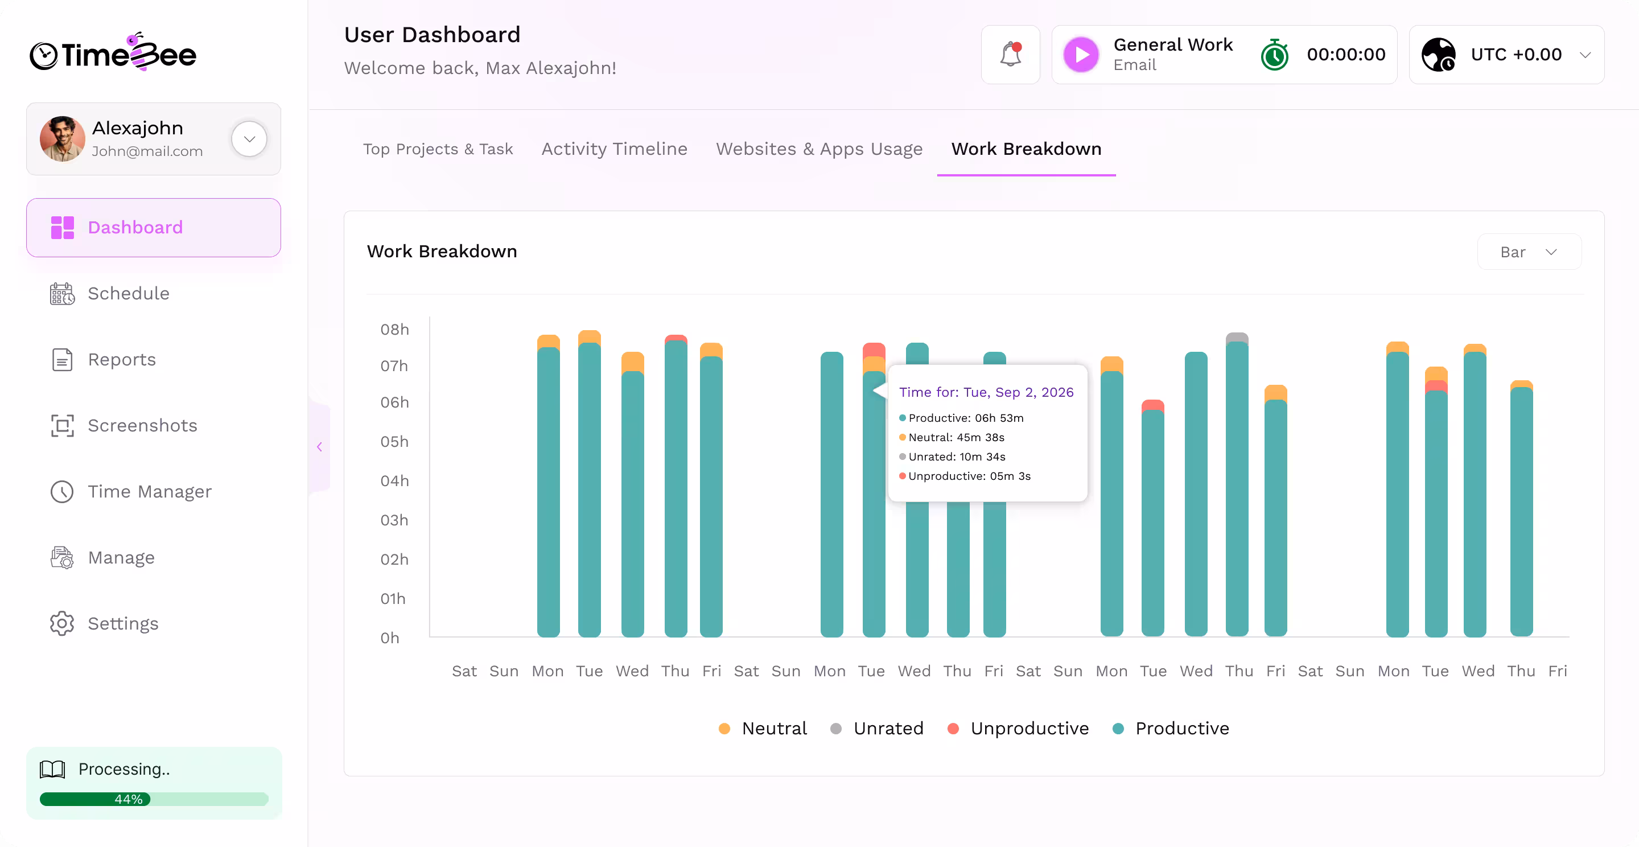
Task: Collapse the sidebar with the arrow handle
Action: point(319,447)
